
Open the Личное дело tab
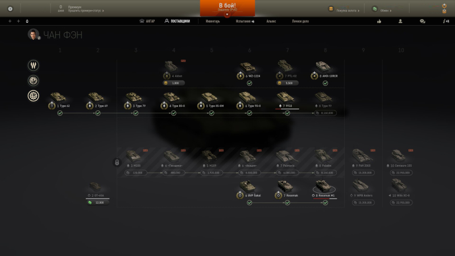(x=300, y=21)
